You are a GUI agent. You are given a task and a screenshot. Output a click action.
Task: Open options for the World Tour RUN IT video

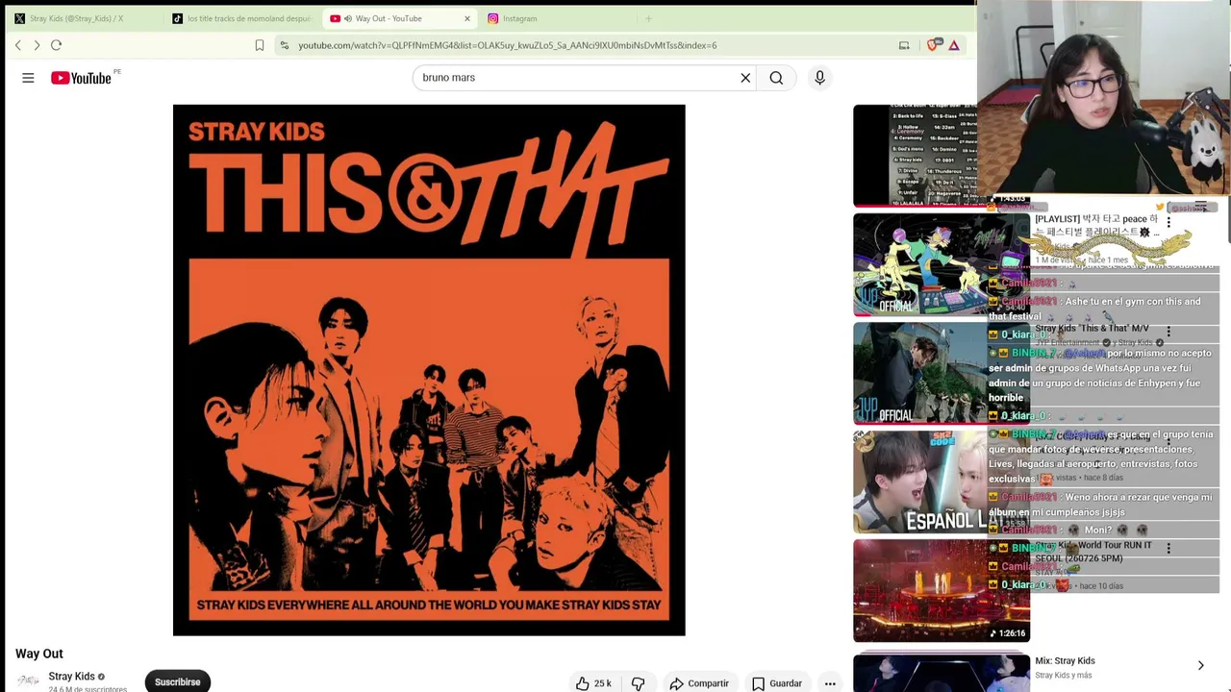[1168, 548]
